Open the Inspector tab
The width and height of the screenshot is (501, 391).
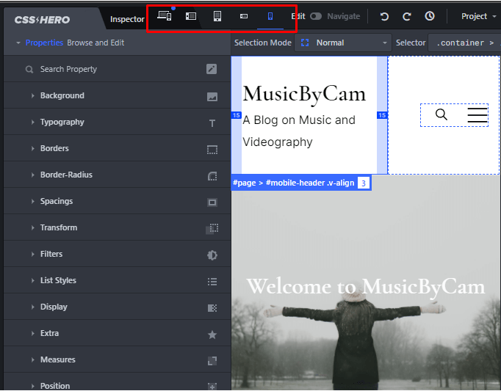tap(127, 19)
